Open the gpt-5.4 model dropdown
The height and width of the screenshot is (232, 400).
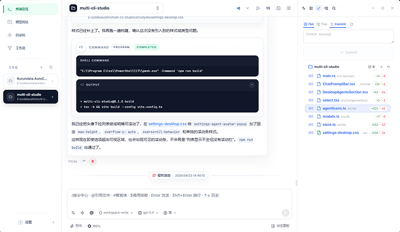click(148, 213)
